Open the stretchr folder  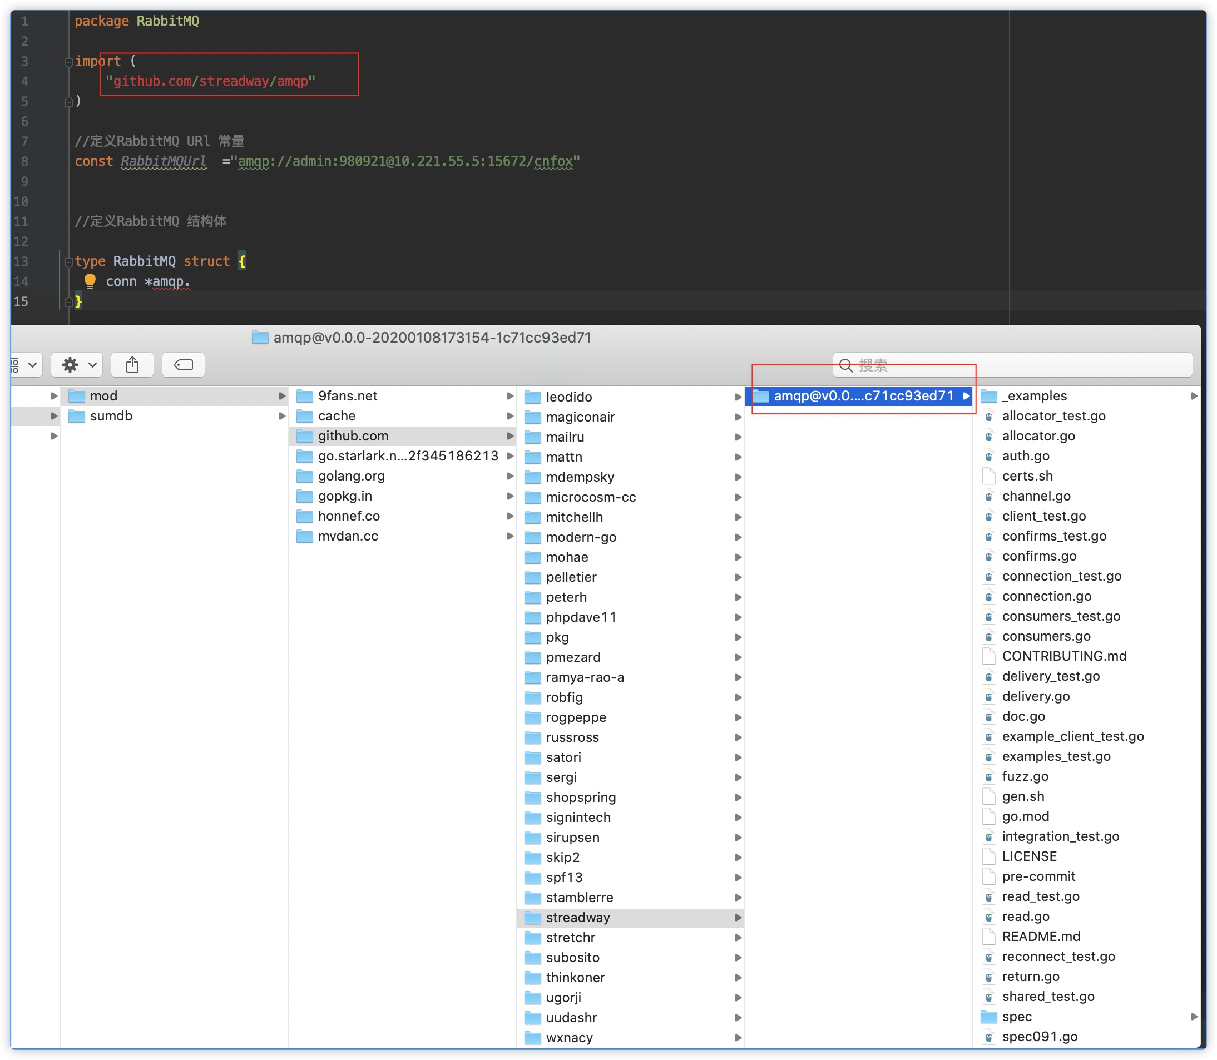click(x=631, y=938)
